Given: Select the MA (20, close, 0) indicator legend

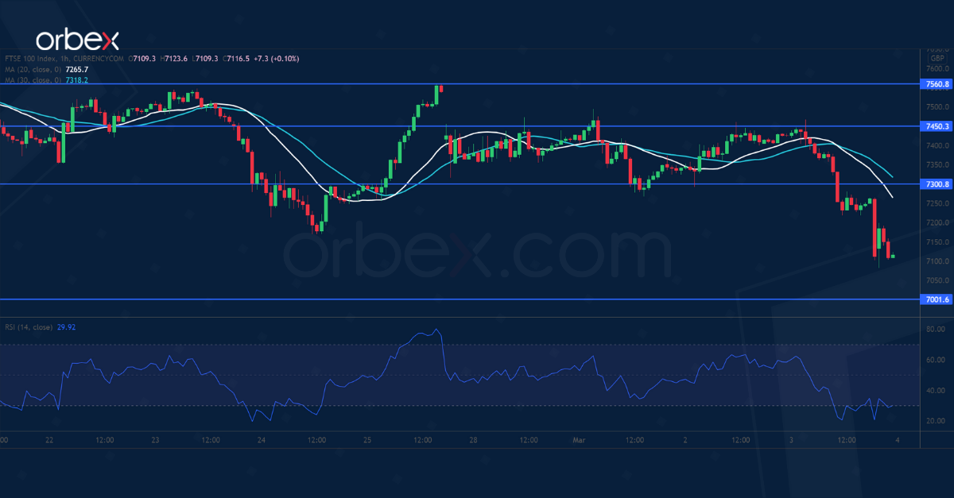Looking at the screenshot, I should click(x=31, y=69).
